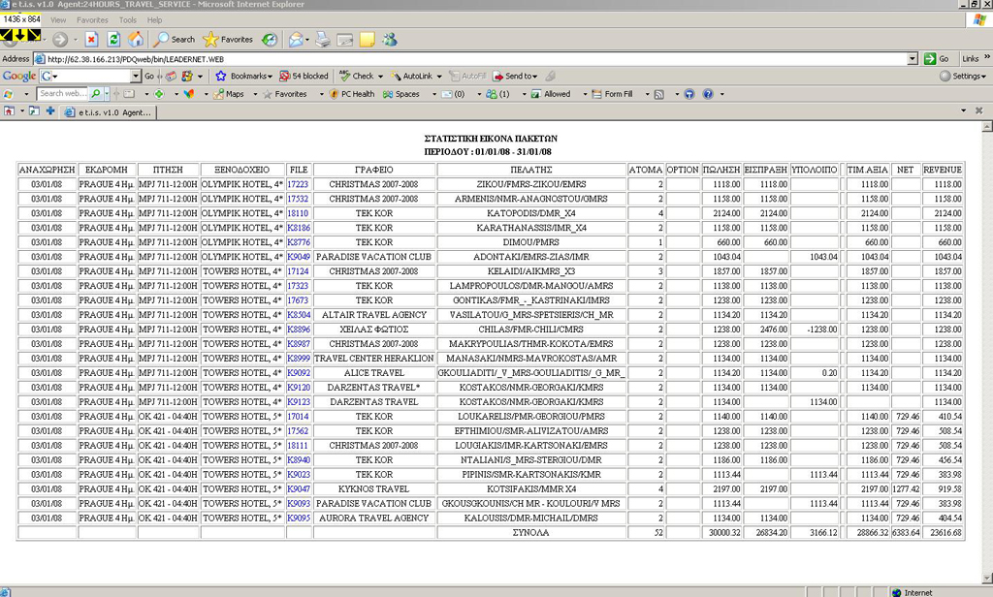Viewport: 993px width, 597px height.
Task: Open PC Health shield button
Action: [352, 94]
